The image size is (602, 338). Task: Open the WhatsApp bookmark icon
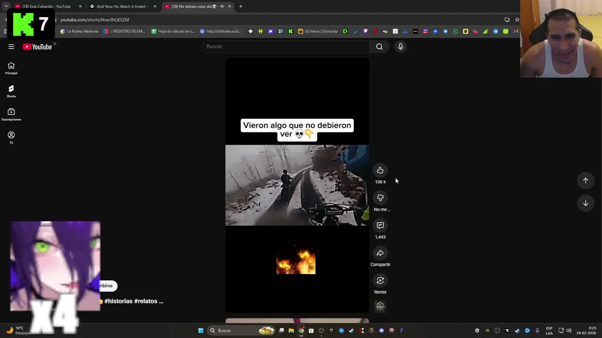(x=455, y=31)
